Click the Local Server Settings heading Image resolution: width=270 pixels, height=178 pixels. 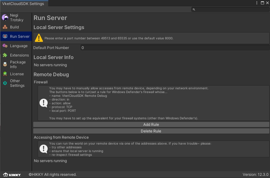coord(59,27)
